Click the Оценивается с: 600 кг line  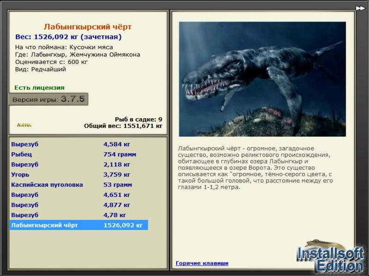(x=51, y=62)
